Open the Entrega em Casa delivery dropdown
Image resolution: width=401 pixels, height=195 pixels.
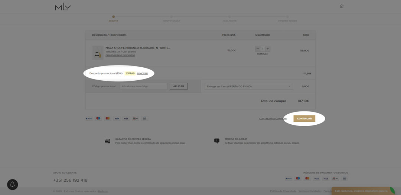click(x=248, y=86)
